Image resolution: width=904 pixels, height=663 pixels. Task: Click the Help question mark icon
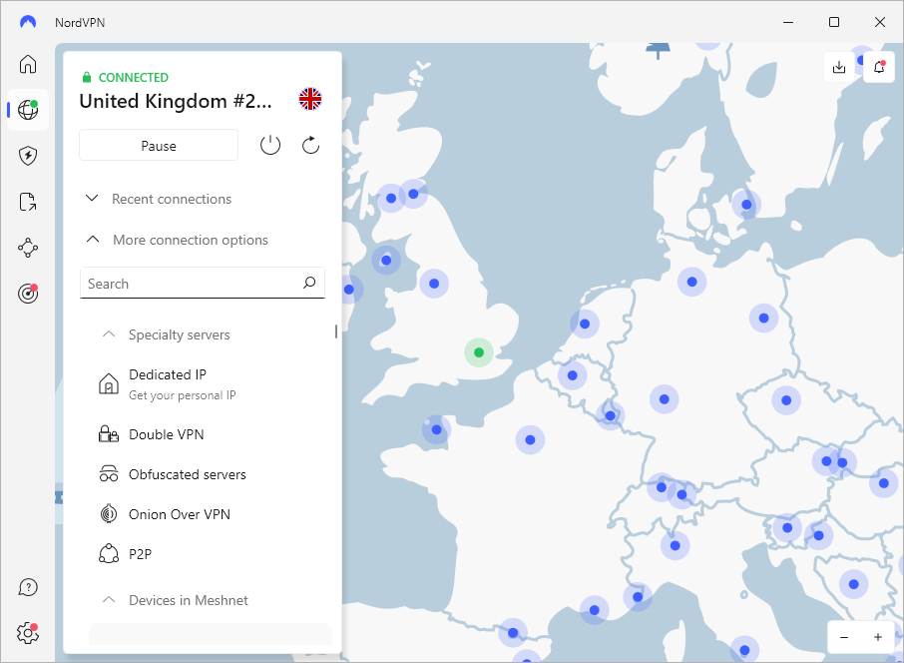[x=28, y=587]
